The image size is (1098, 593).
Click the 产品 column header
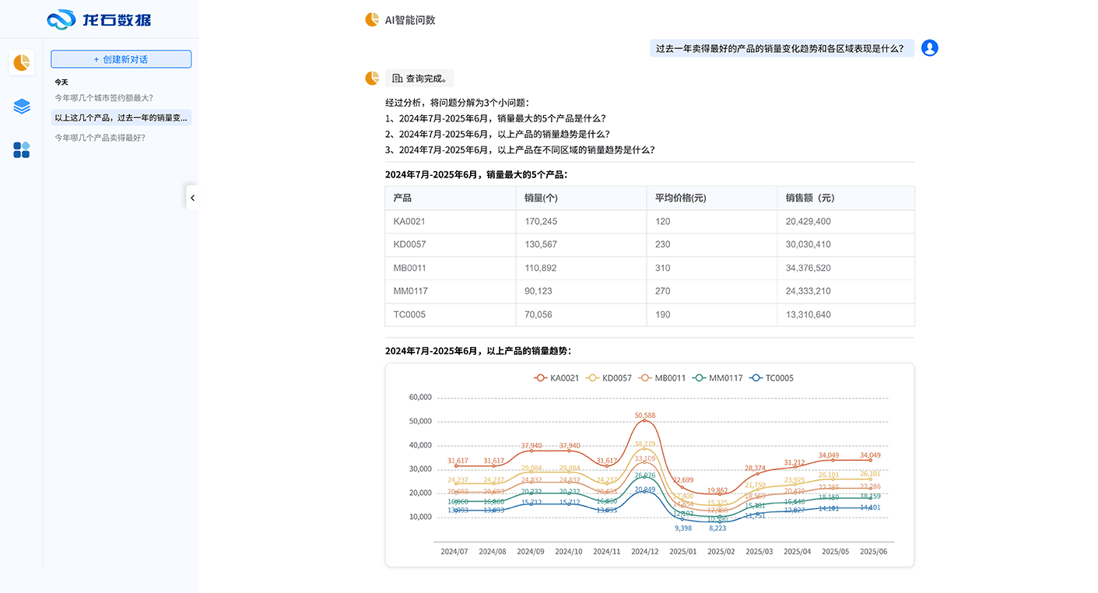tap(451, 198)
